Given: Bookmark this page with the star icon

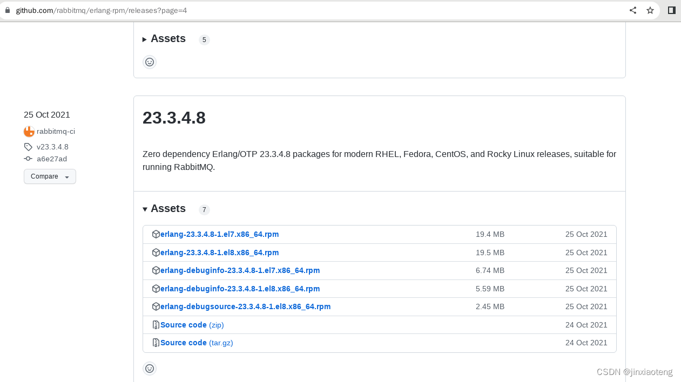Looking at the screenshot, I should (x=650, y=10).
